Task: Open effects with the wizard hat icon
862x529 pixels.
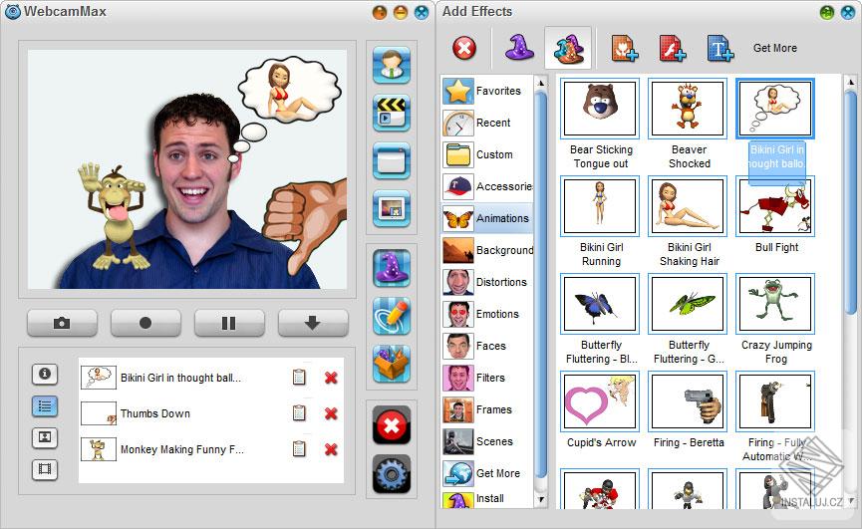Action: [x=392, y=268]
